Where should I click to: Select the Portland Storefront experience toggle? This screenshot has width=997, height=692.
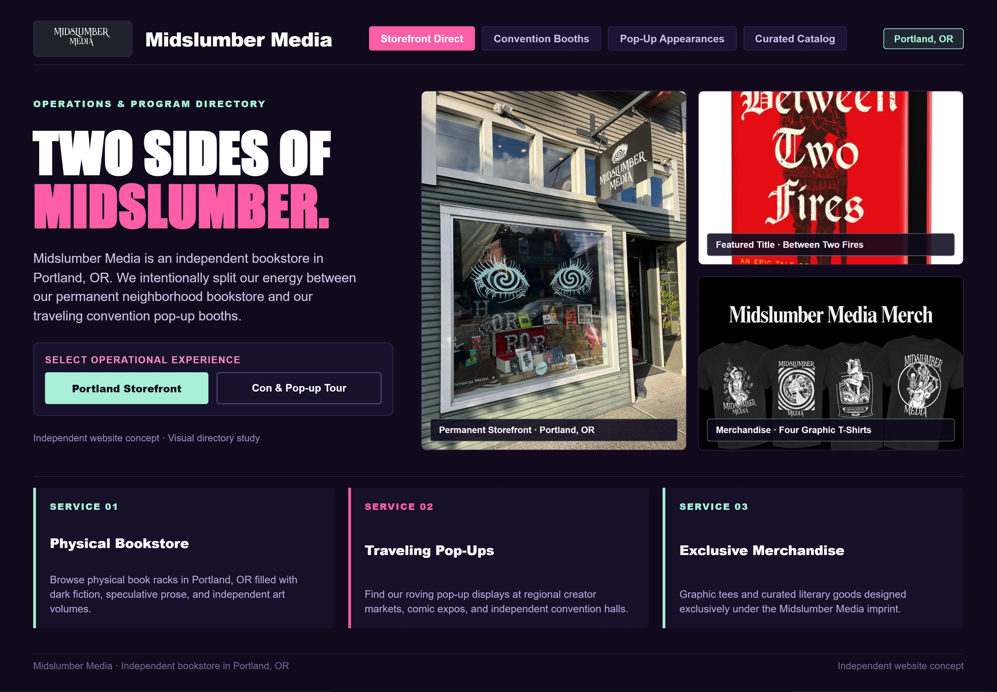tap(127, 388)
